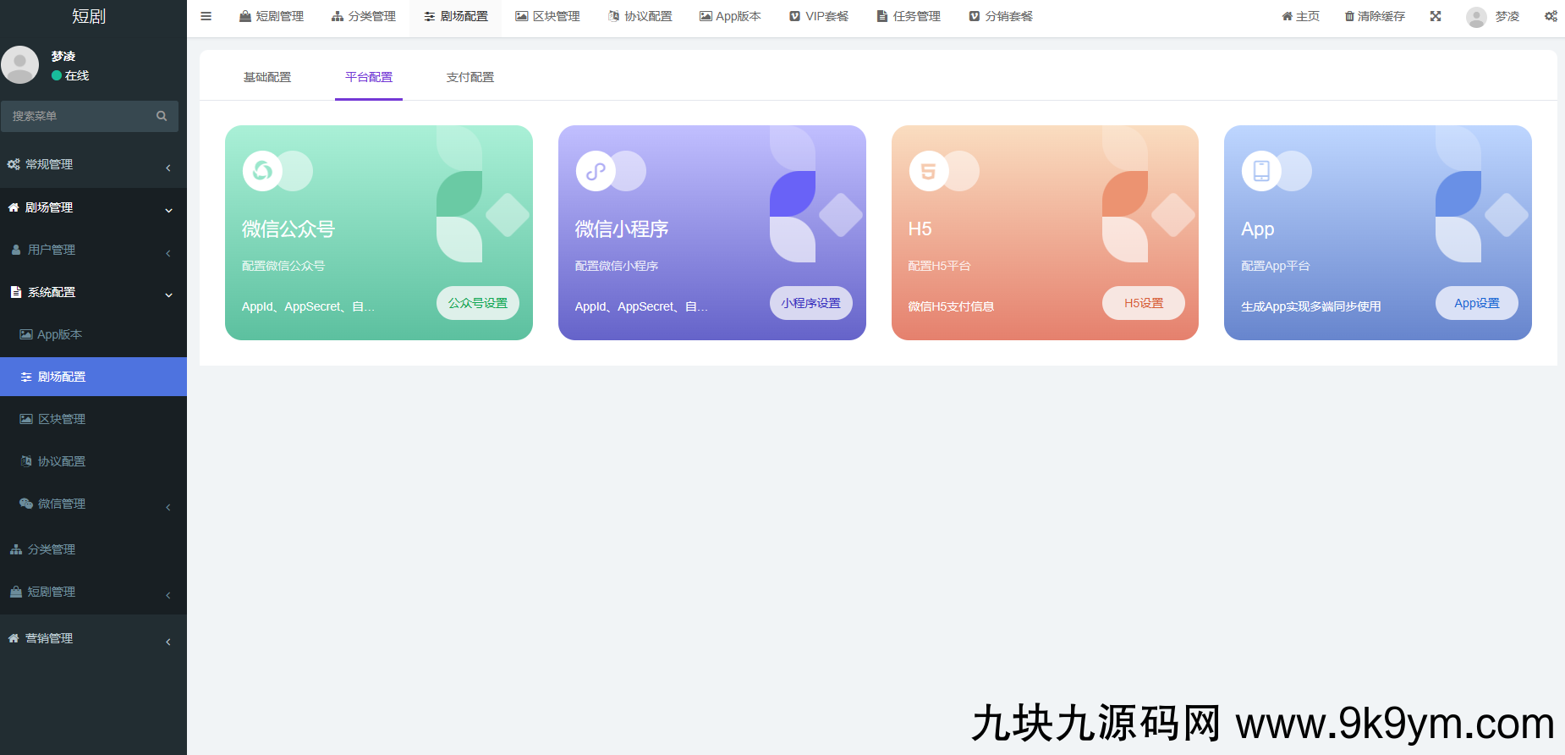The image size is (1565, 755).
Task: Click the H5 card icon
Action: click(x=929, y=171)
